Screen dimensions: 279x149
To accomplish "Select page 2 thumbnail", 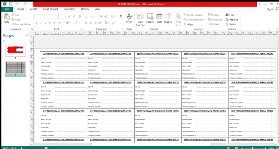I will 15,68.
